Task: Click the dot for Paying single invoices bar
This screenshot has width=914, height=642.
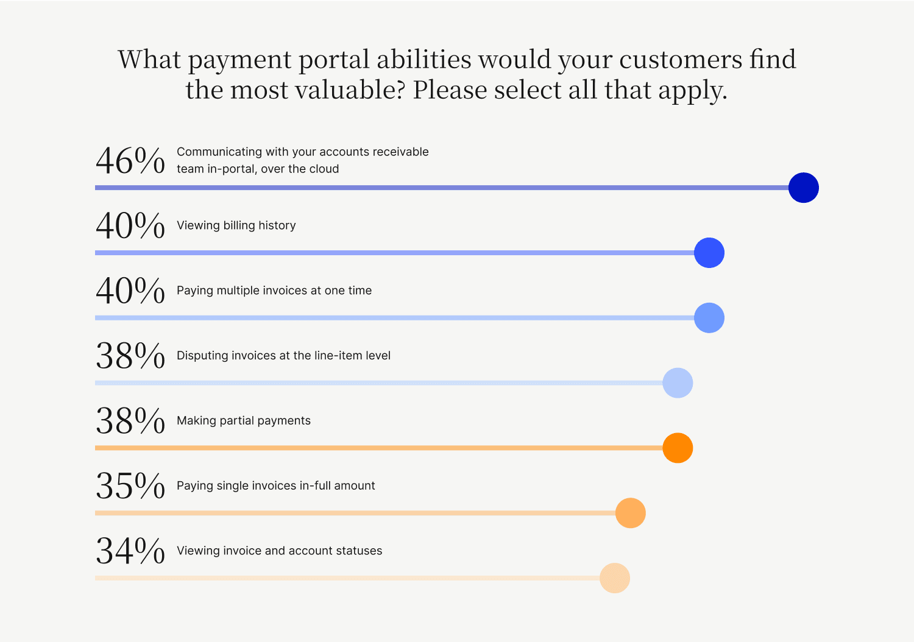Action: [x=630, y=513]
